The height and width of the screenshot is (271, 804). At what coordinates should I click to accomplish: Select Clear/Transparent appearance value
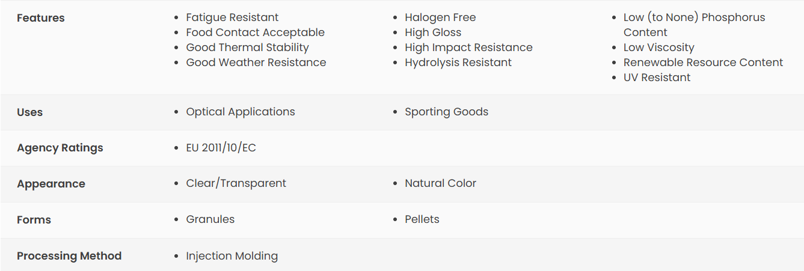[x=236, y=183]
